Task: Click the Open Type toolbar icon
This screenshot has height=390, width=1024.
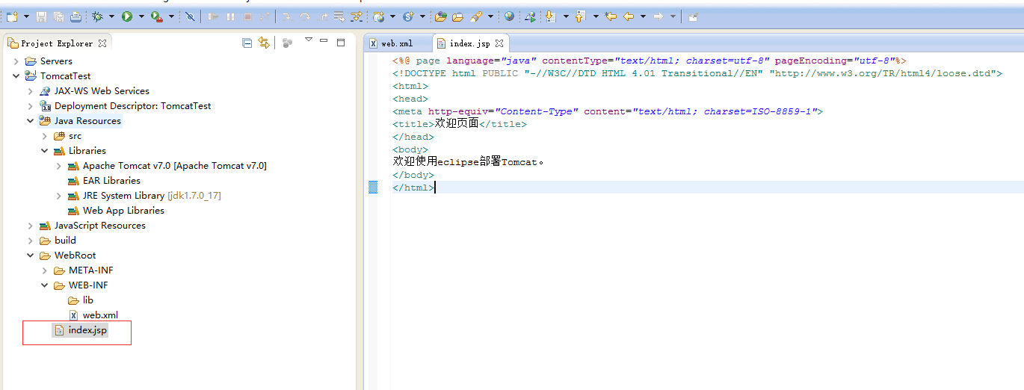Action: [441, 16]
